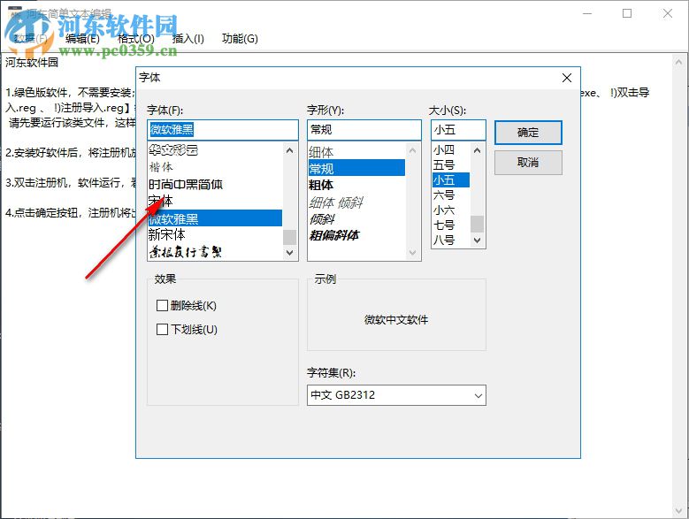
Task: Maximize the text editor window
Action: tap(627, 13)
